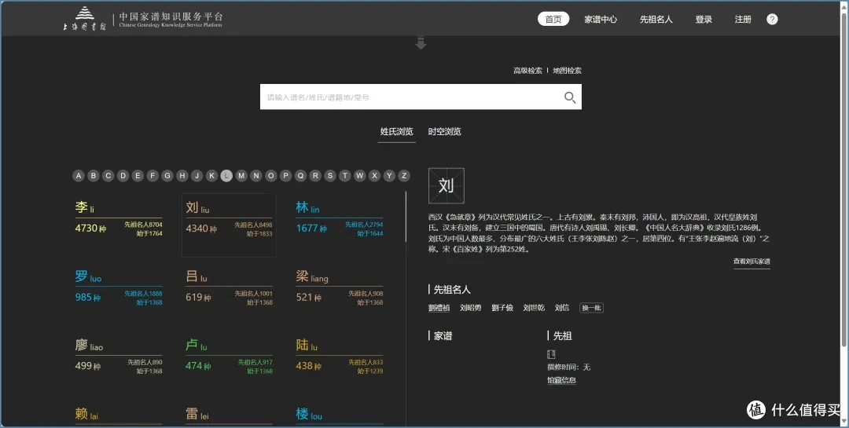Click 查看刘氏家谱 link
Viewport: 849px width, 428px height.
click(752, 262)
